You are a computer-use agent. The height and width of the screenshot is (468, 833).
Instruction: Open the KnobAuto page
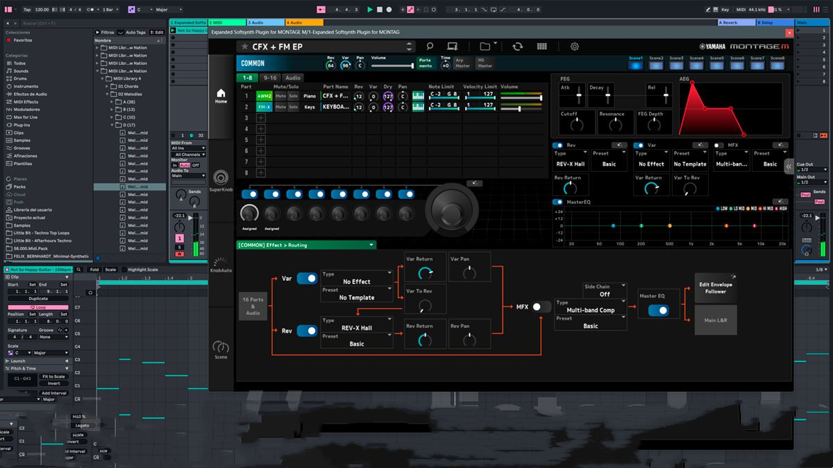click(221, 265)
